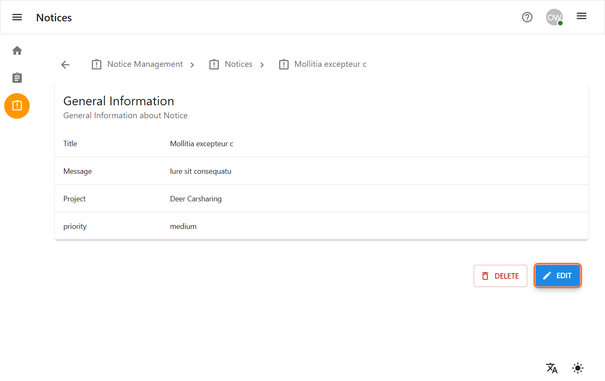Screen dimensions: 605x381
Task: Navigate to Notice Management breadcrumb
Action: click(145, 64)
